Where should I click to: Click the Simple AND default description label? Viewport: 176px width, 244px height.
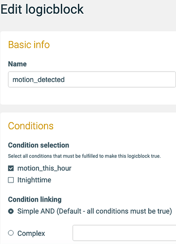coord(95,211)
